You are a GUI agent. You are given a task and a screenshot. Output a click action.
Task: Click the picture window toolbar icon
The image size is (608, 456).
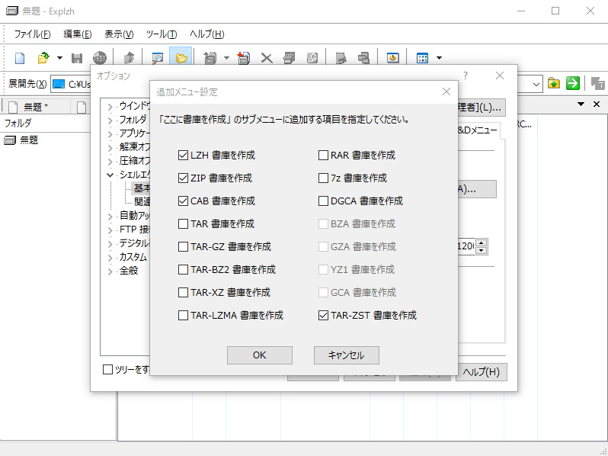[393, 58]
